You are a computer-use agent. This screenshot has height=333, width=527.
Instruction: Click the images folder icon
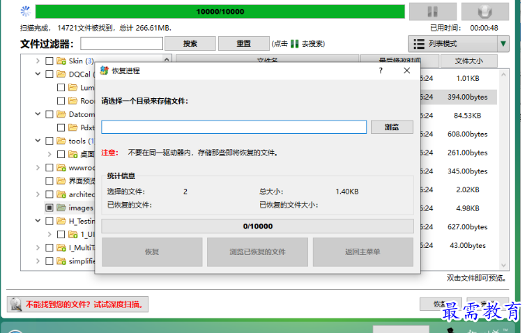(61, 208)
